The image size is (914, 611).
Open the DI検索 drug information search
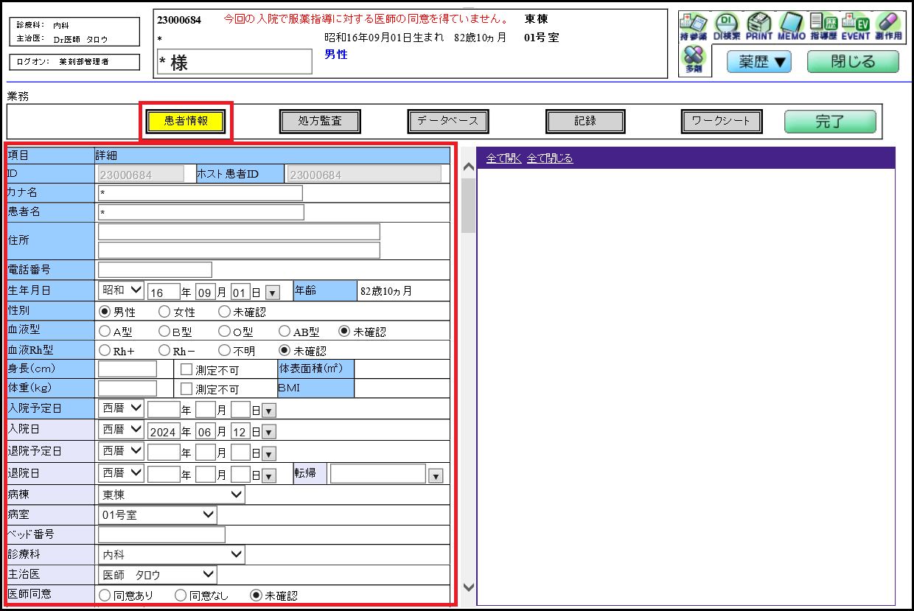[726, 27]
